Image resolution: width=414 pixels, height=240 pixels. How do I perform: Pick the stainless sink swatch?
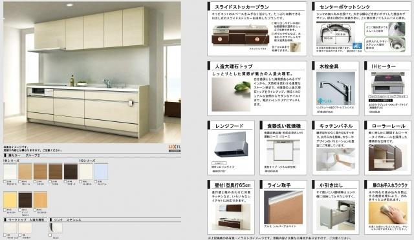(56, 228)
